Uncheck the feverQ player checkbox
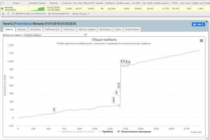The image size is (210, 140). coord(2,9)
